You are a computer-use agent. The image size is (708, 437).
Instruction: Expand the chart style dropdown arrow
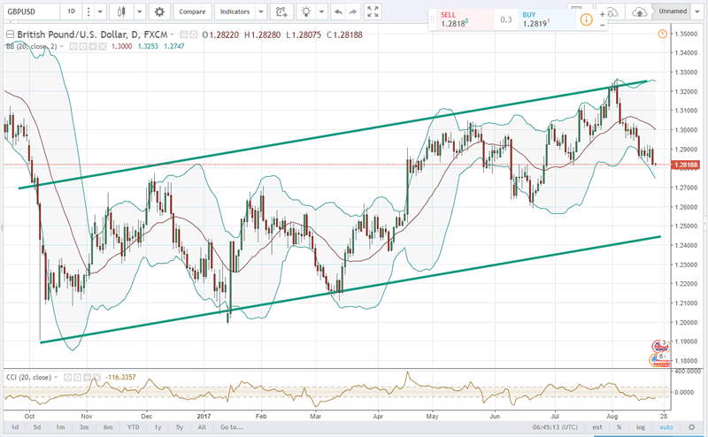[x=140, y=11]
